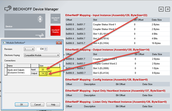The height and width of the screenshot is (111, 172).
Task: Open the Electronic Keying dropdown
Action: [x=42, y=55]
